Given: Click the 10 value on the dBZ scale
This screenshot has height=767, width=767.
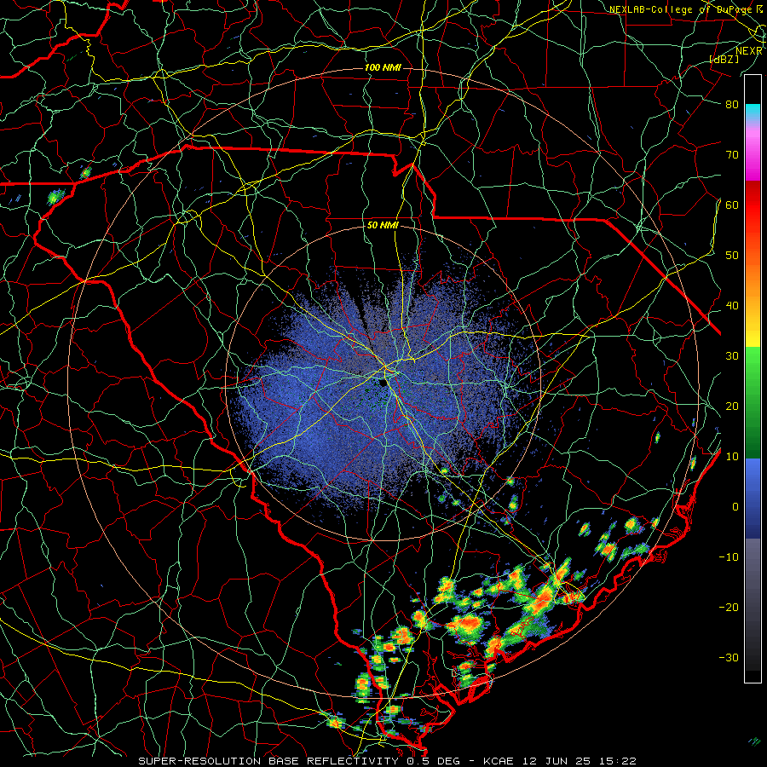Looking at the screenshot, I should coord(732,457).
